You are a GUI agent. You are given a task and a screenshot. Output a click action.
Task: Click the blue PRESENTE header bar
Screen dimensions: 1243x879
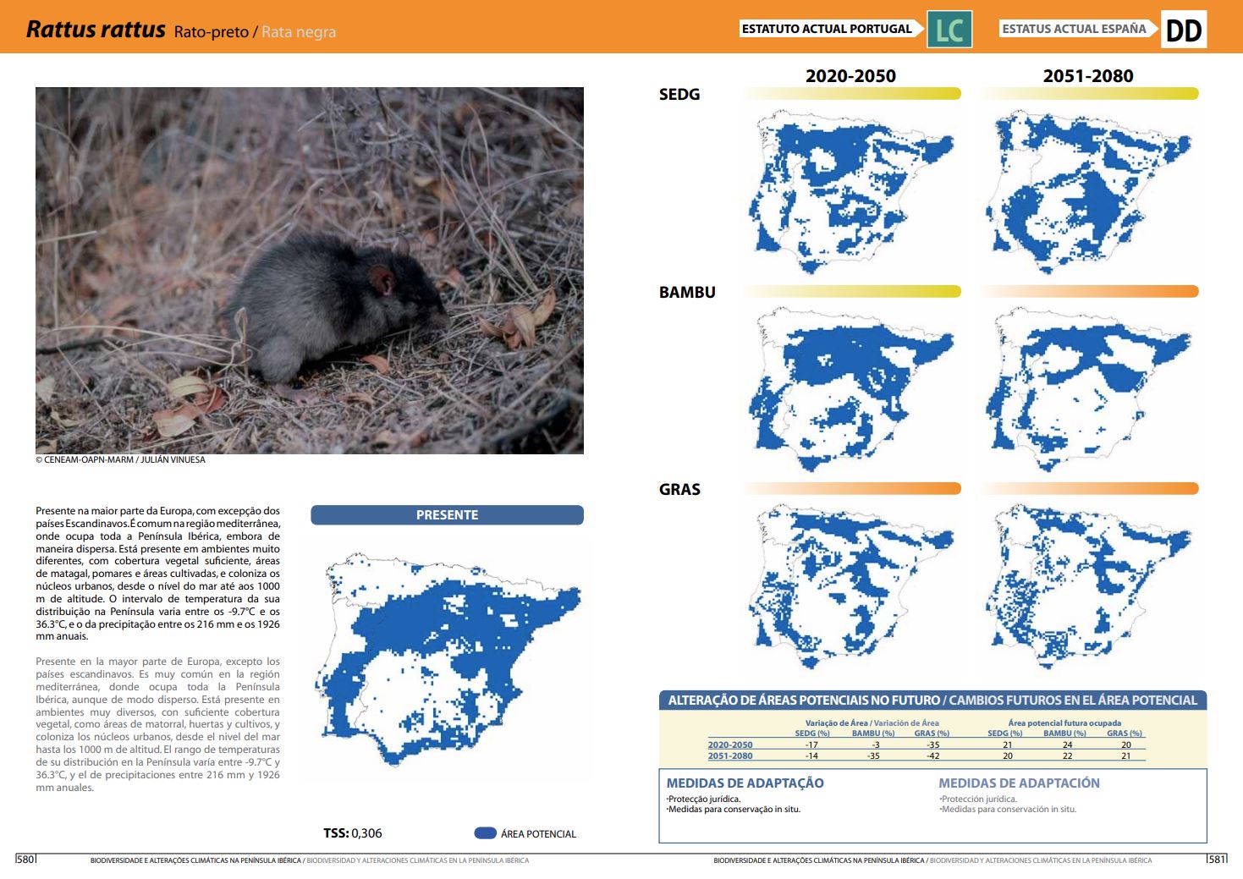447,515
